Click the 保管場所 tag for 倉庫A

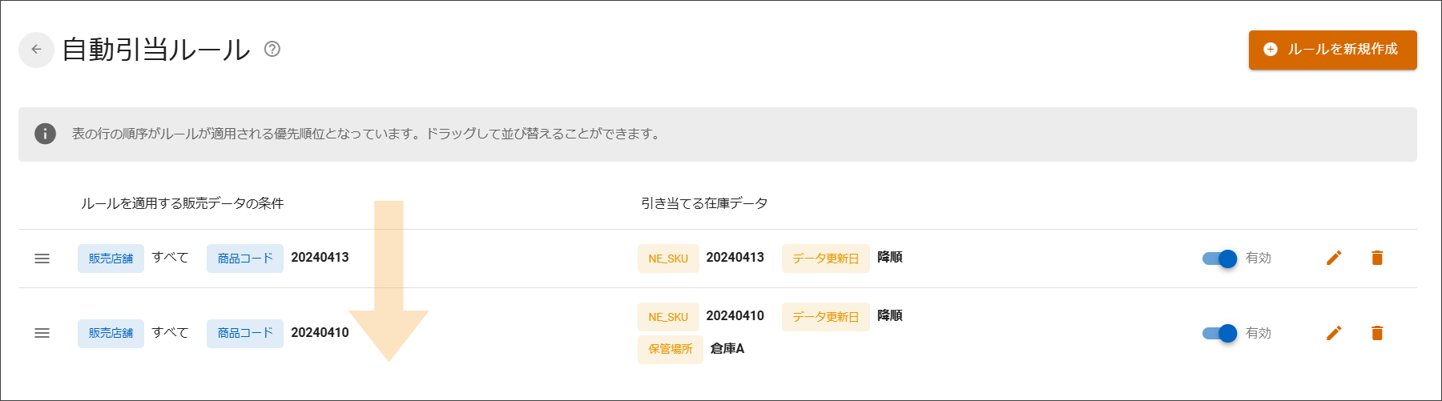pos(671,349)
